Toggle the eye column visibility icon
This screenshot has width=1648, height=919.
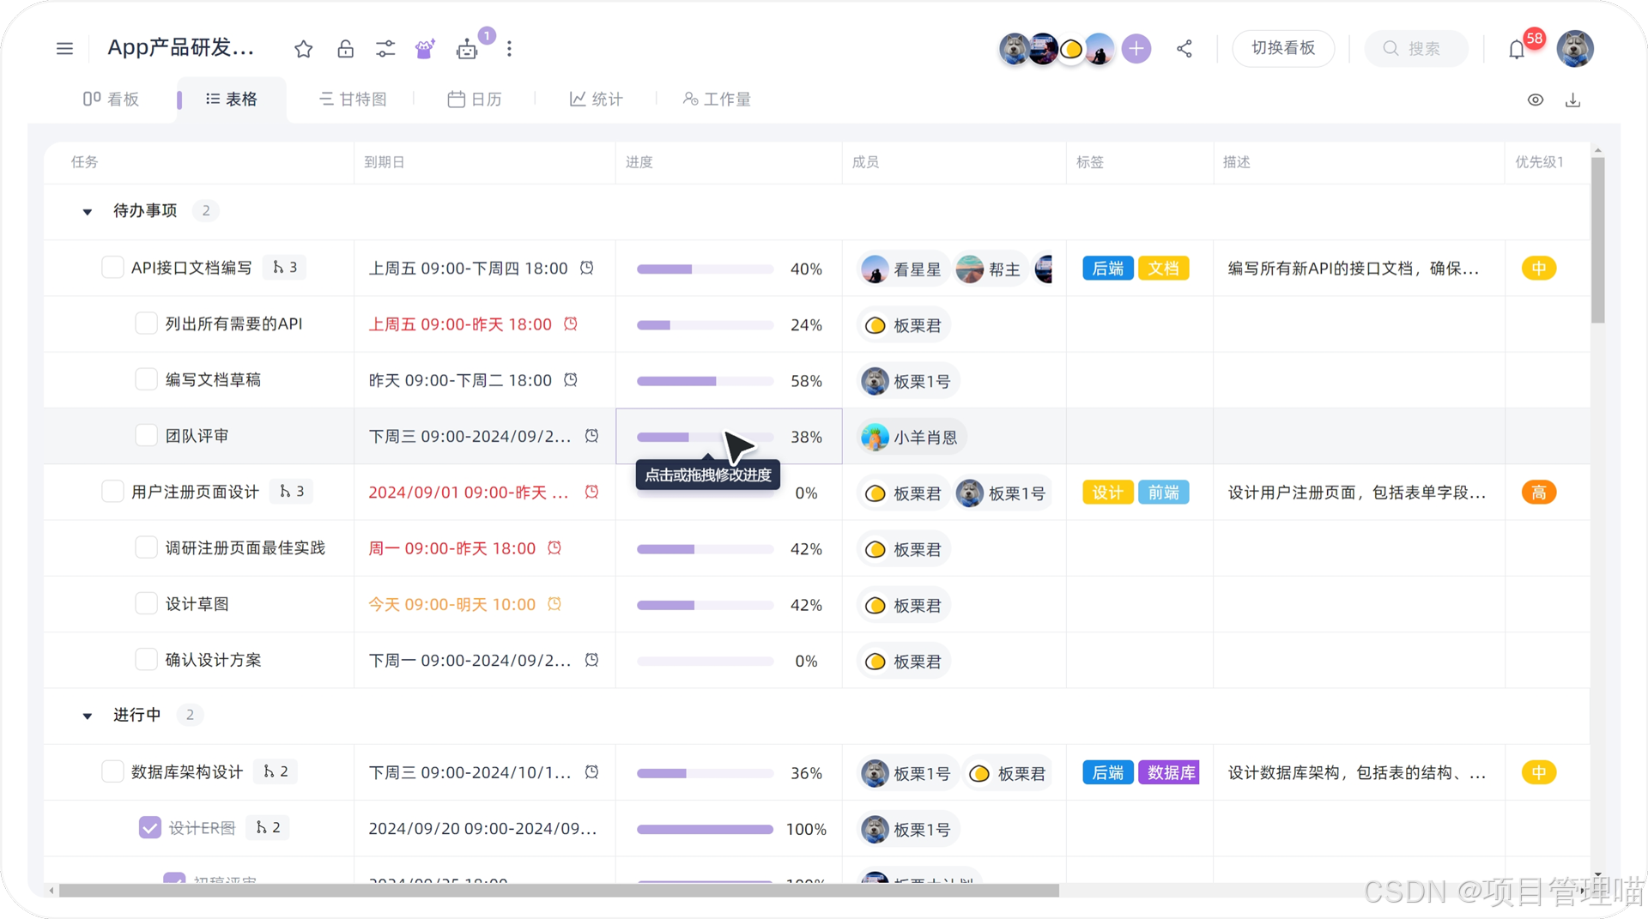[1536, 100]
